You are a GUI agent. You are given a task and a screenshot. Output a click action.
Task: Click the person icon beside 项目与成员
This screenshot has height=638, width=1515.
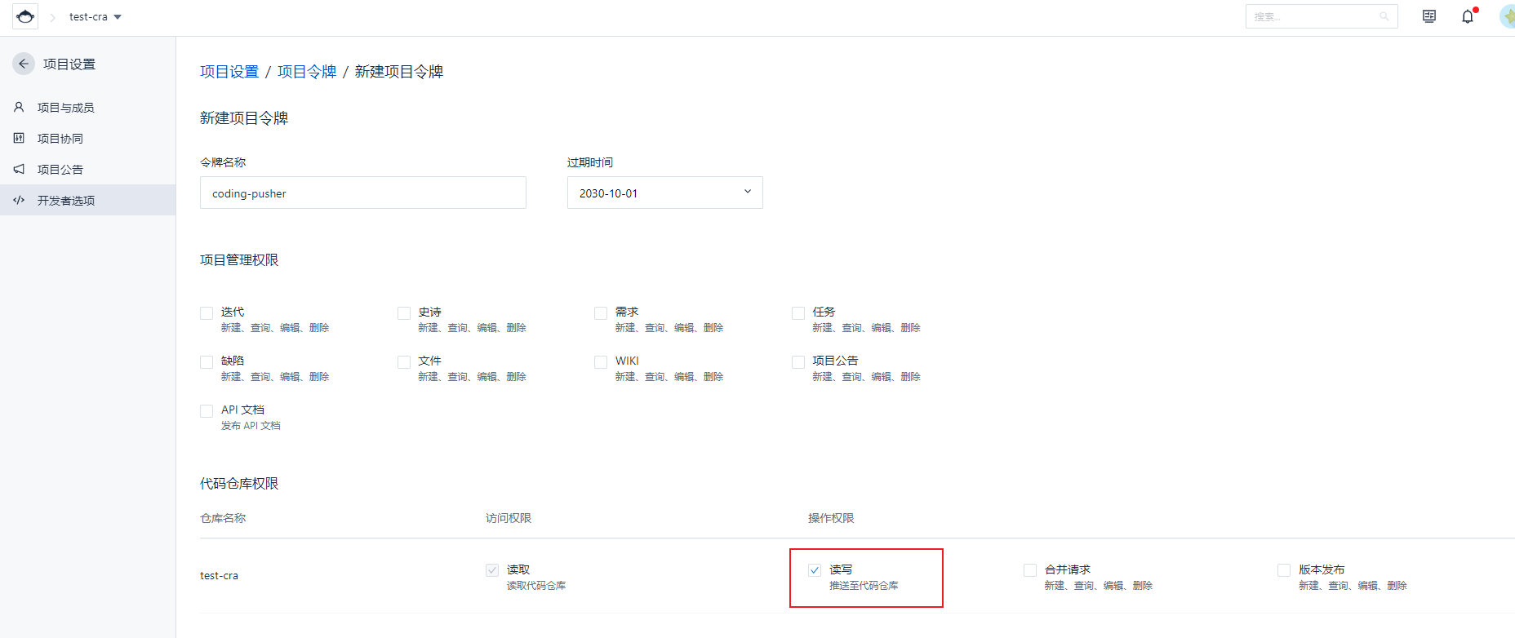19,107
